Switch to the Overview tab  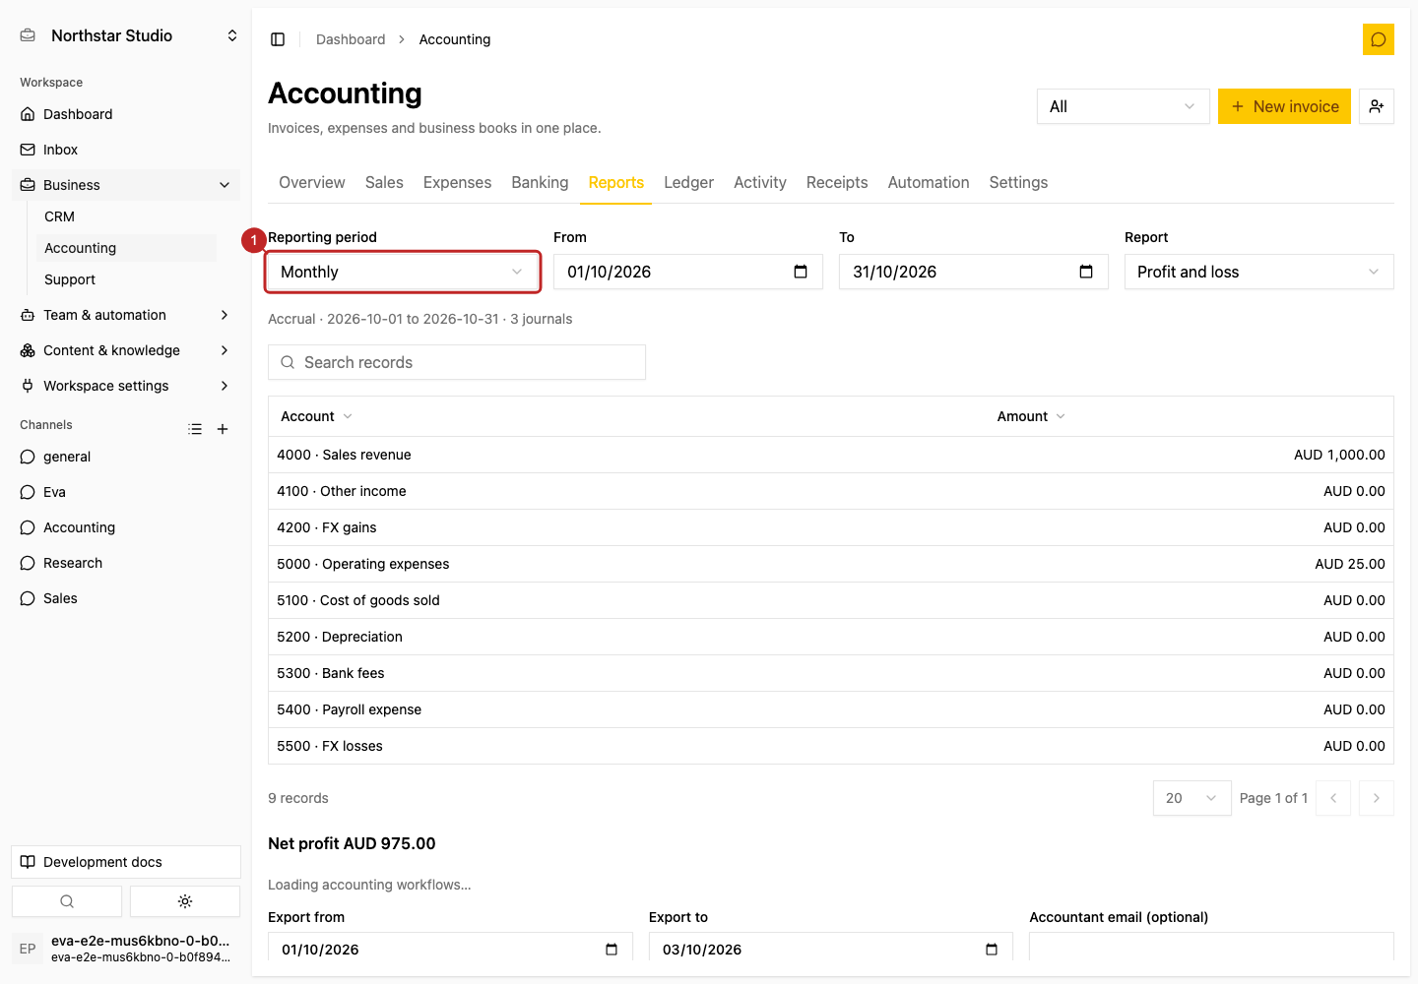coord(312,182)
